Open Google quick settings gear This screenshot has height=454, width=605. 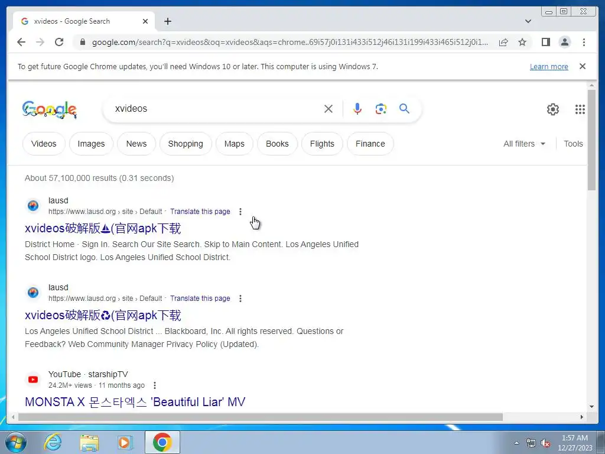[553, 109]
